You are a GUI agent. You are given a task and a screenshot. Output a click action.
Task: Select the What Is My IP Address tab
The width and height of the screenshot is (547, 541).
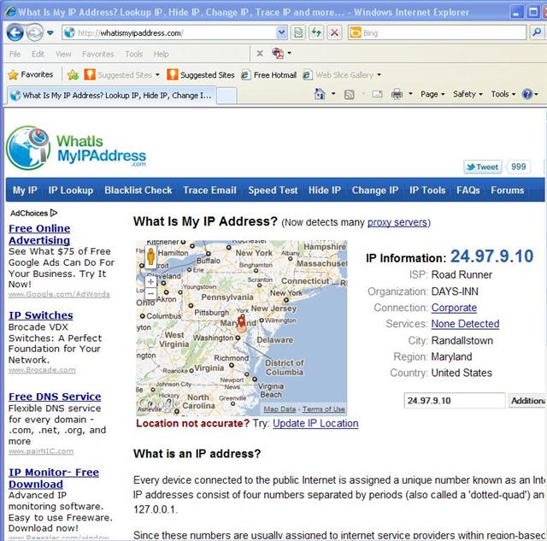[x=111, y=95]
